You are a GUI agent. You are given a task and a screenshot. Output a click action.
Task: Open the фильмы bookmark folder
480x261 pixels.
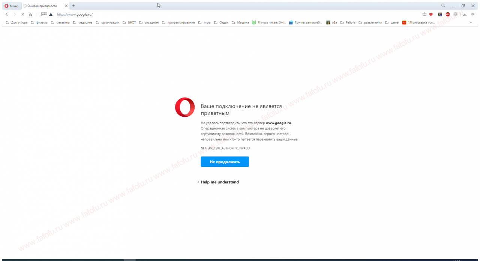click(39, 22)
